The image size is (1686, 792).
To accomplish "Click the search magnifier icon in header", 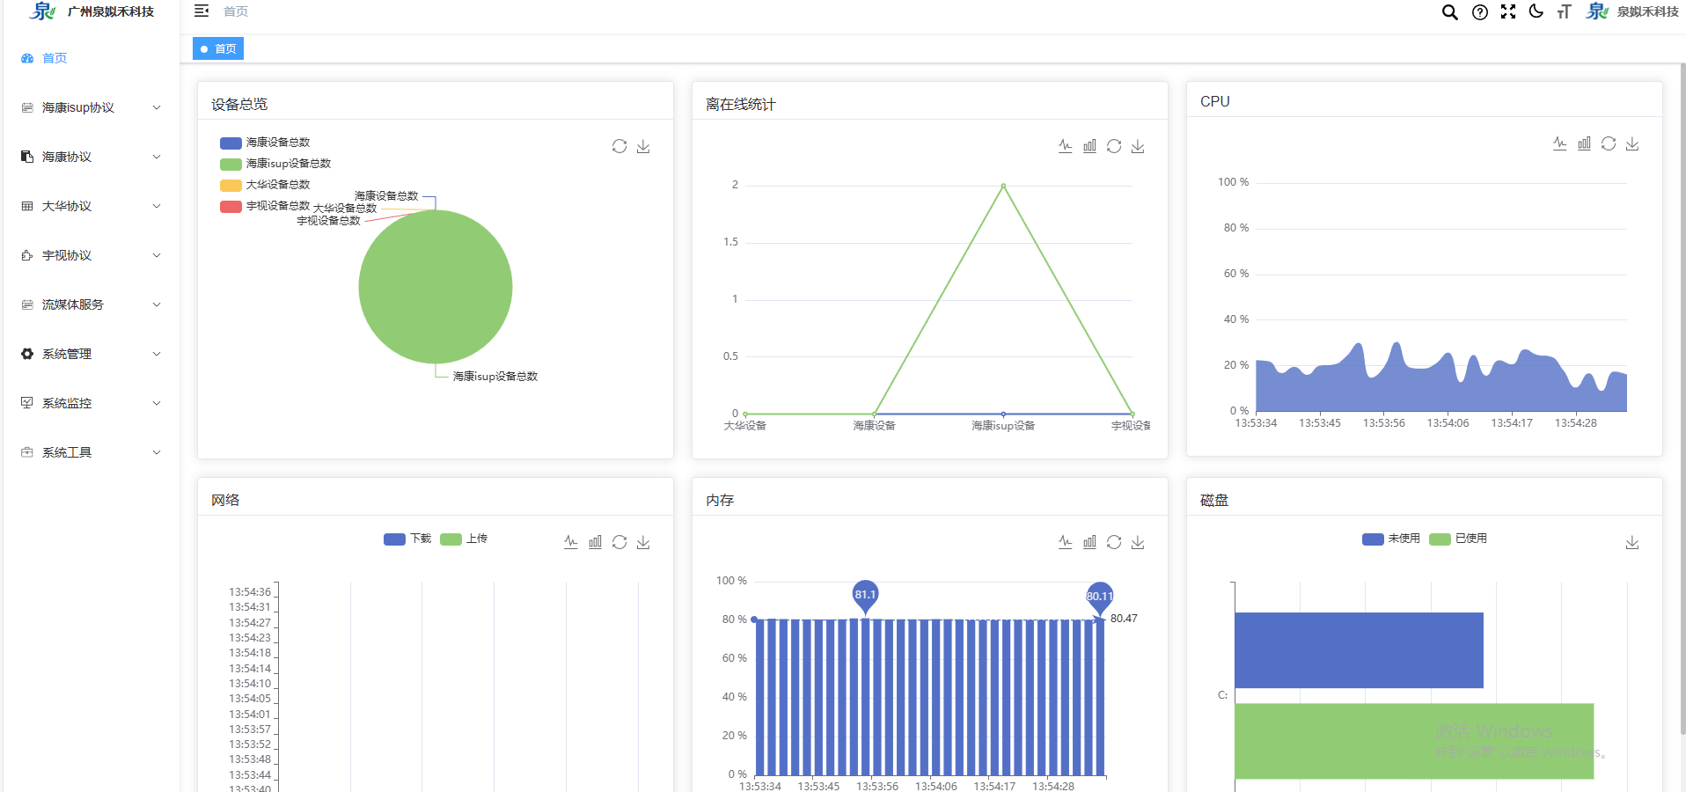I will coord(1449,12).
